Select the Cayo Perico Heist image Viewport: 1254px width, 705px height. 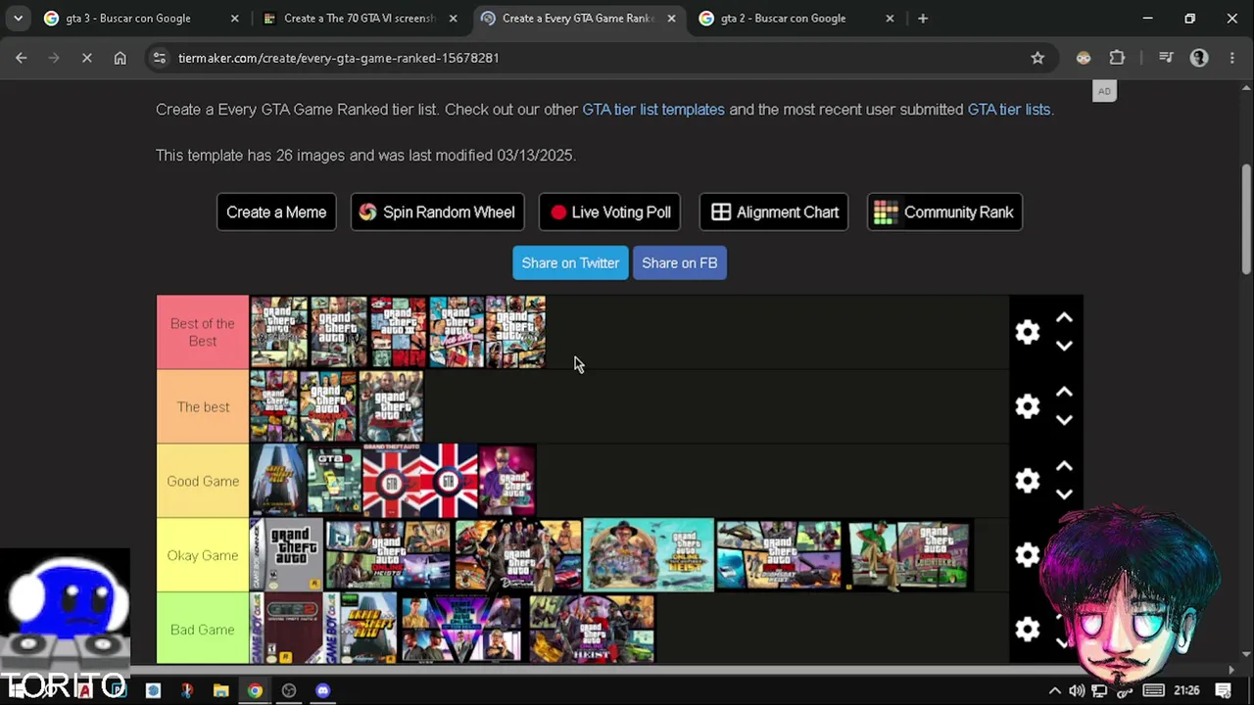(x=649, y=555)
